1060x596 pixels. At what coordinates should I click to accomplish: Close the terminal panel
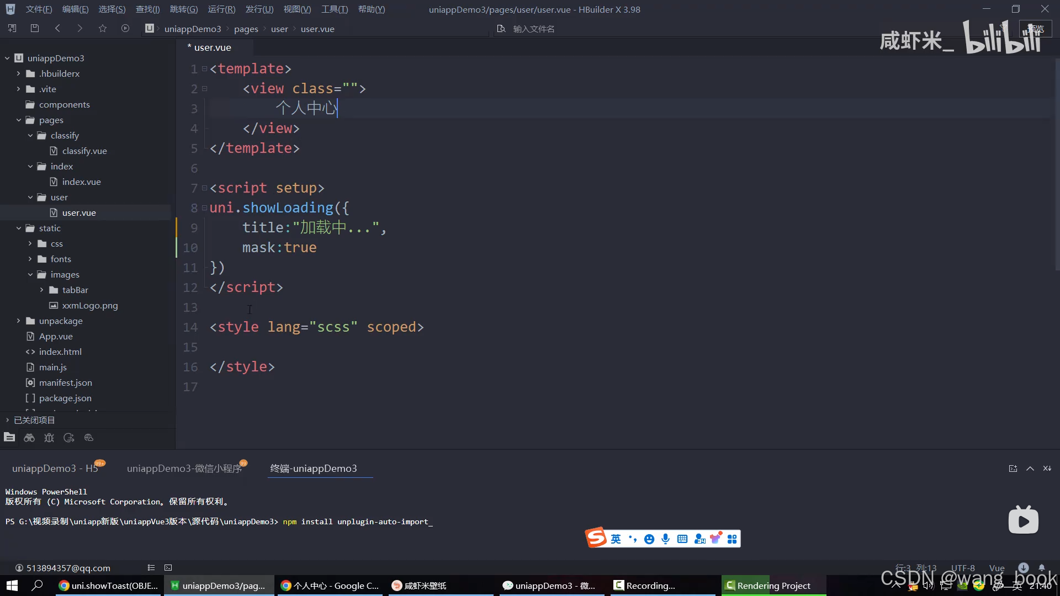[1047, 469]
